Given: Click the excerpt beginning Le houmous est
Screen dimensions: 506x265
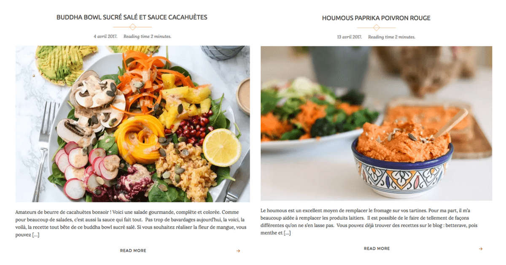Looking at the screenshot, I should [375, 222].
